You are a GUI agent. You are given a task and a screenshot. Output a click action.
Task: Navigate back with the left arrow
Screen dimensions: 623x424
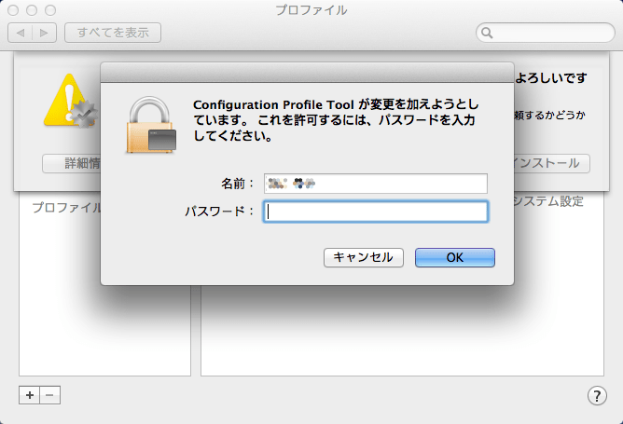point(21,33)
